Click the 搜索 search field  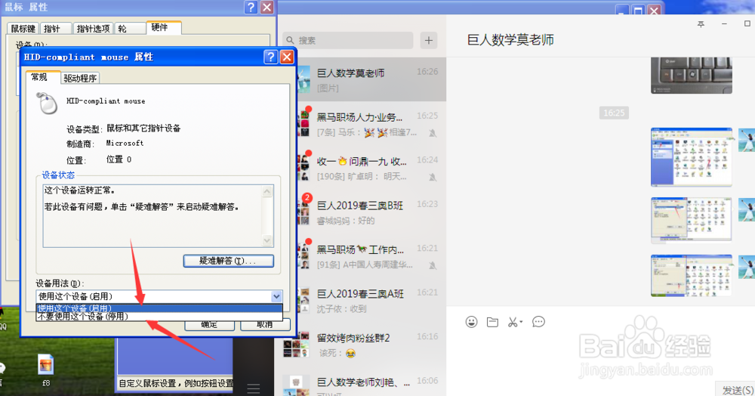(x=348, y=41)
